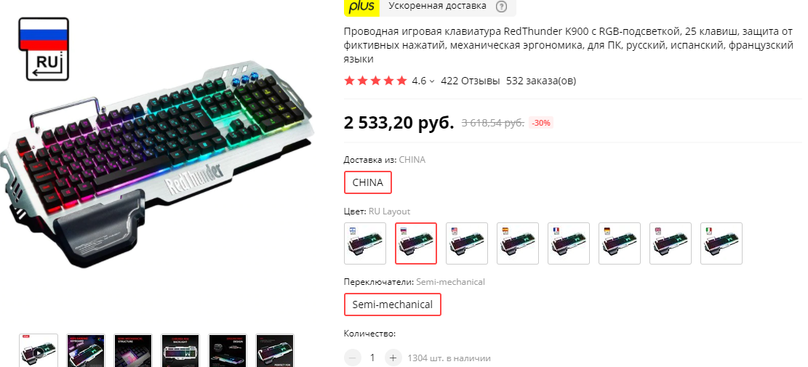The width and height of the screenshot is (808, 367).
Task: Select the Semi-mechanical switch option
Action: click(x=393, y=305)
